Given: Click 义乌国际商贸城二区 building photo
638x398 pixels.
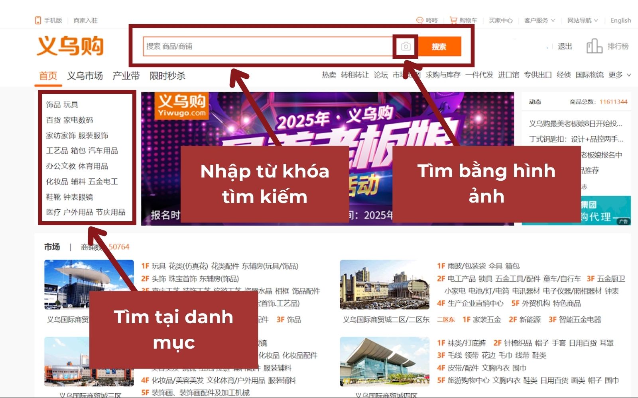Looking at the screenshot, I should [385, 285].
